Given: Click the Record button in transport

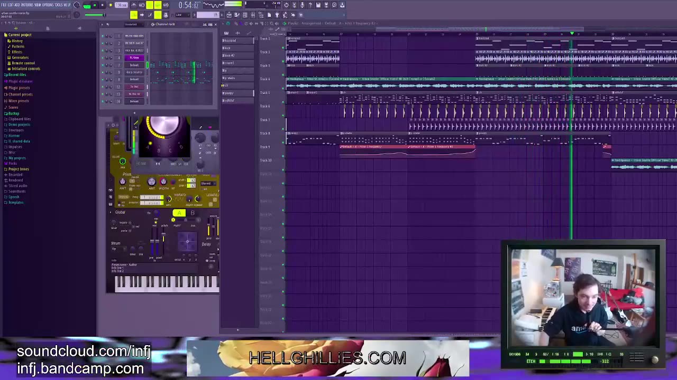Looking at the screenshot, I should pyautogui.click(x=111, y=5).
